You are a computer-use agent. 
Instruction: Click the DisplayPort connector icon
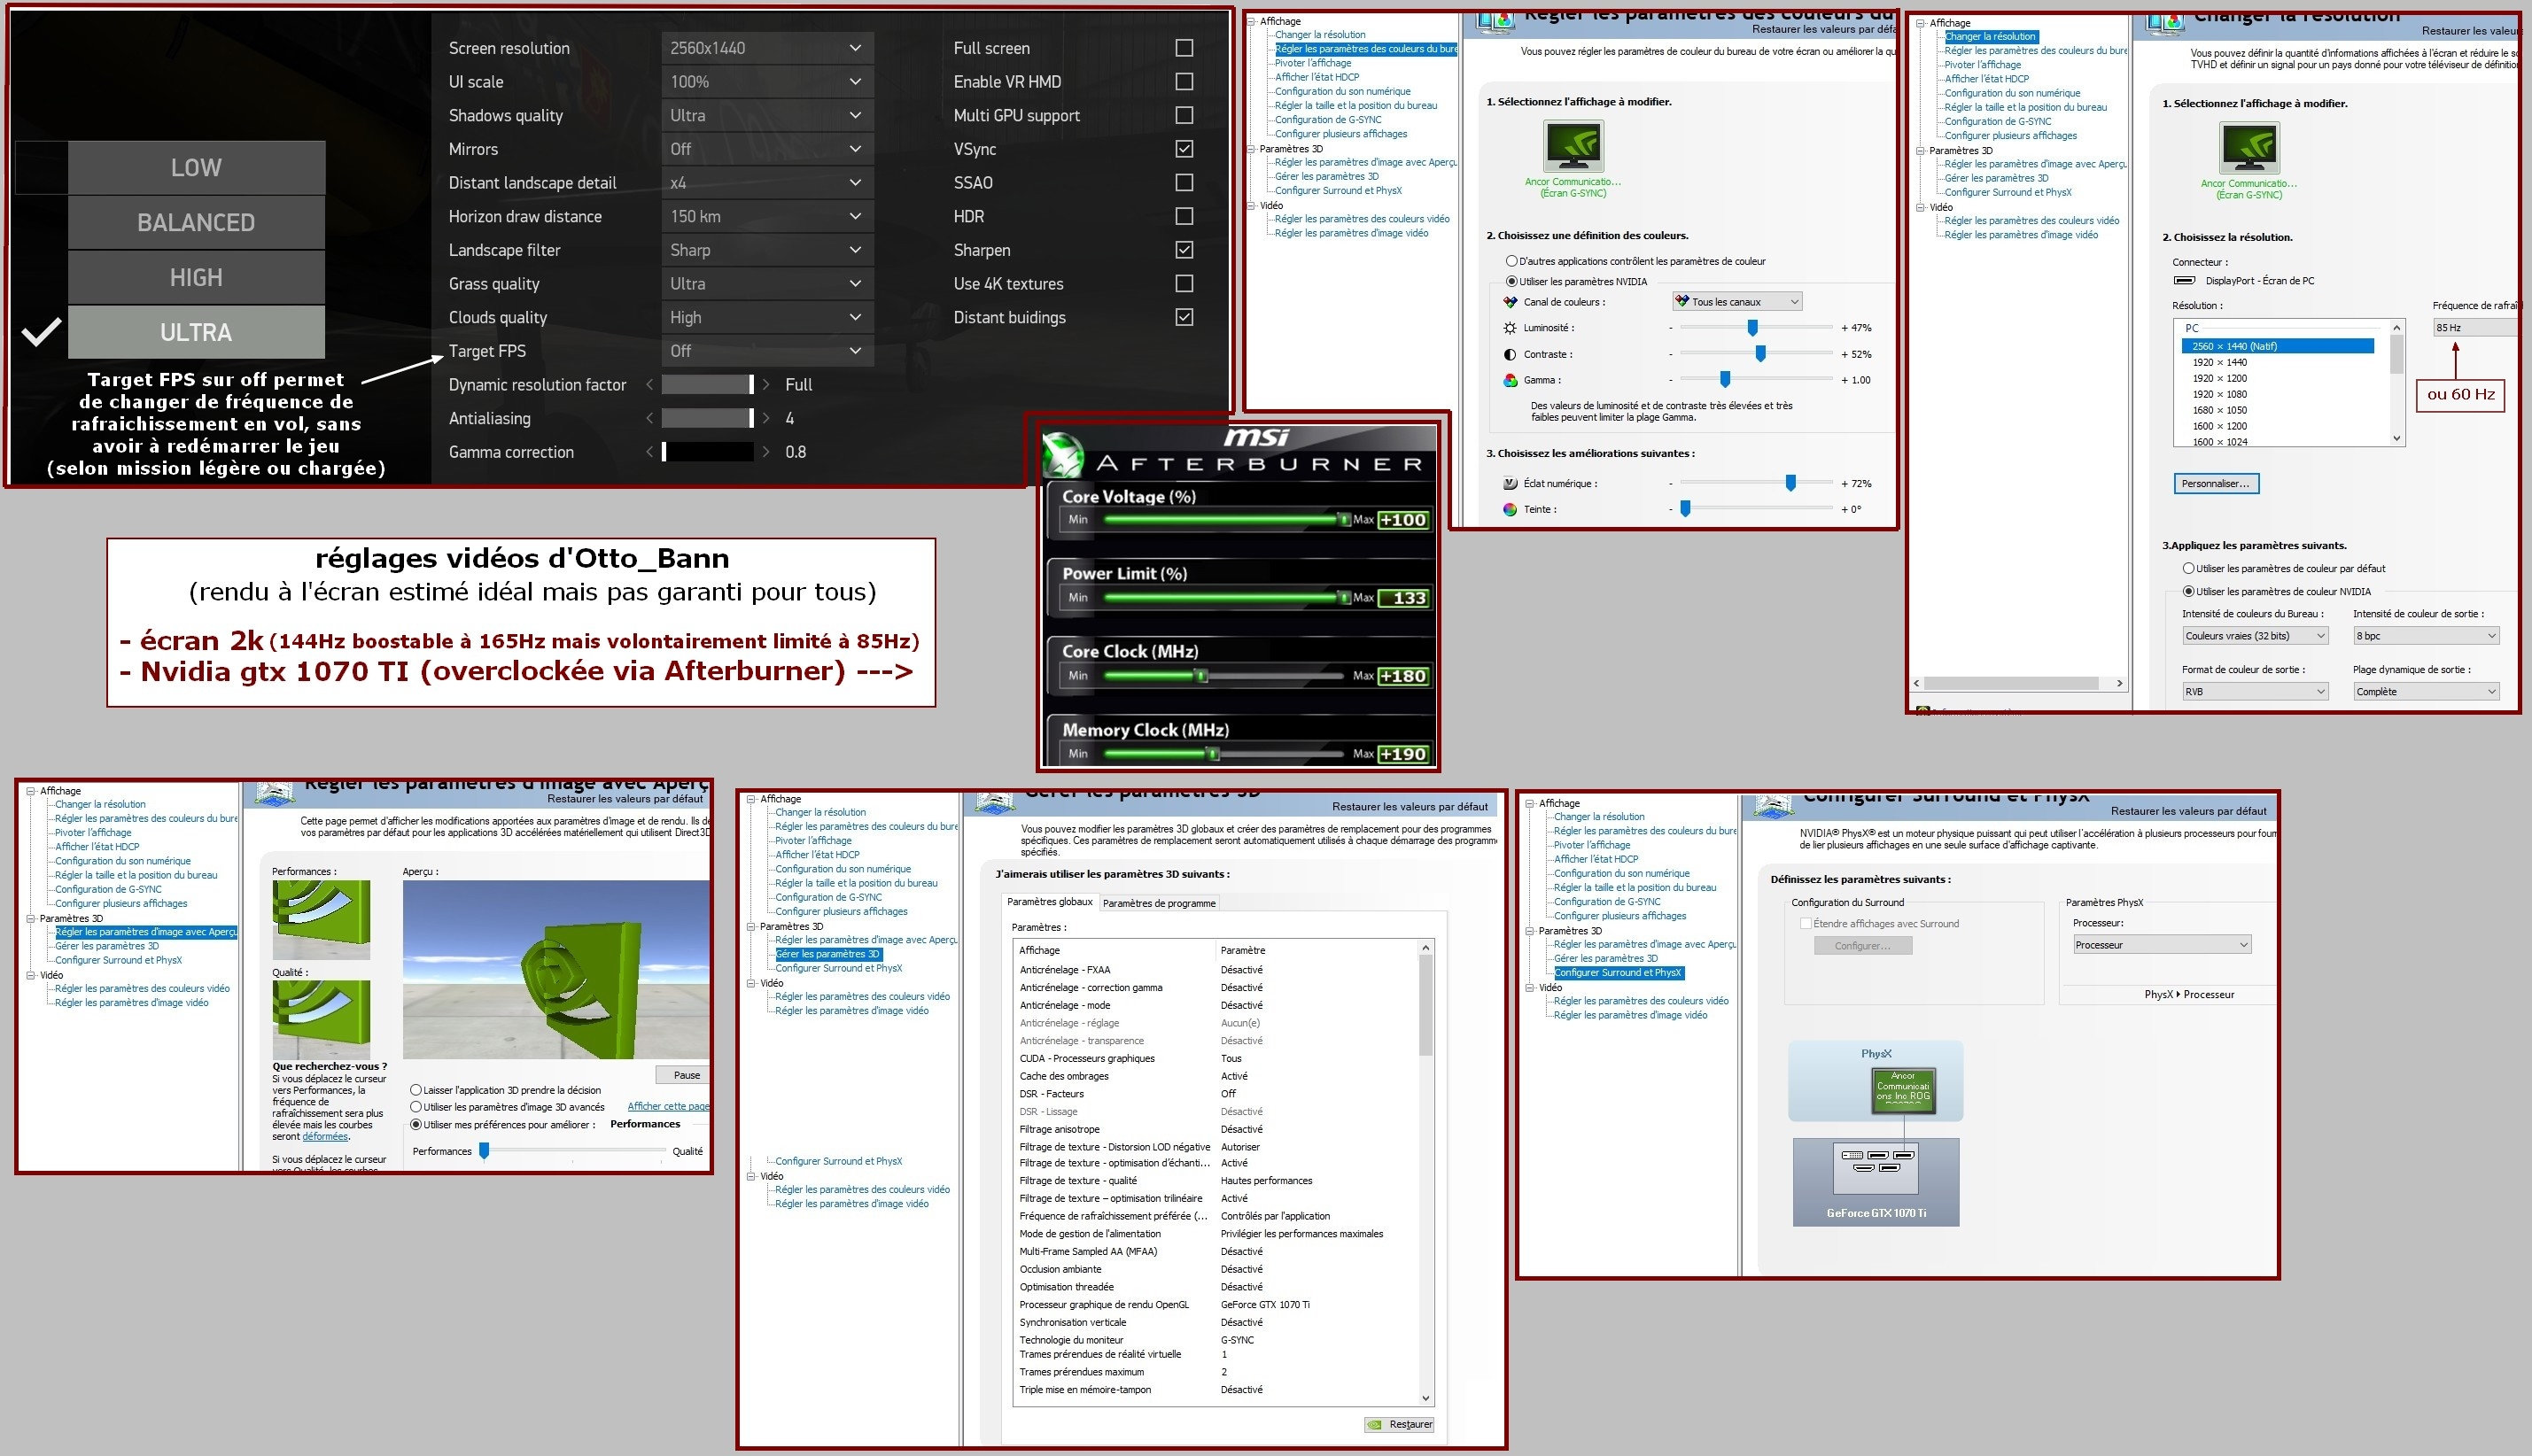pos(2185,281)
